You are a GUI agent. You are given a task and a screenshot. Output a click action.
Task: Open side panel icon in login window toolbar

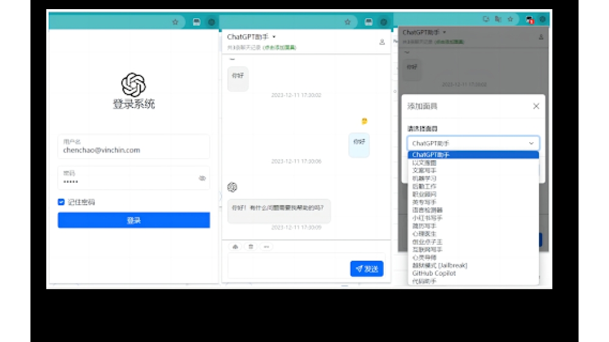pyautogui.click(x=197, y=22)
